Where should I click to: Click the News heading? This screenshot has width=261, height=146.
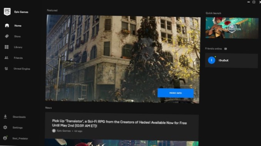point(49,108)
